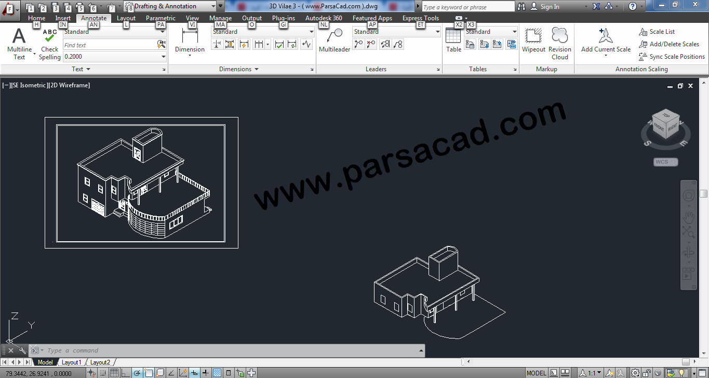
Task: Click the command line customize wrench
Action: pos(22,350)
